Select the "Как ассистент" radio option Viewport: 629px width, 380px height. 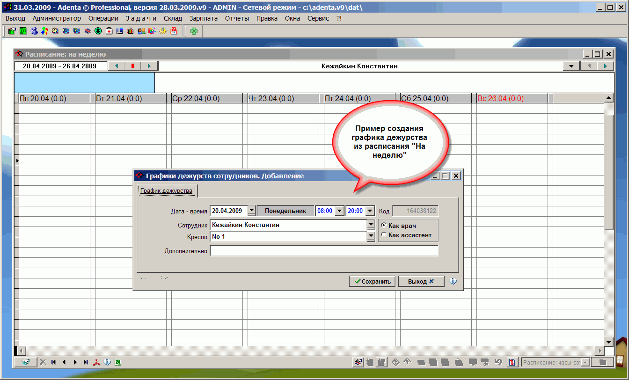(x=384, y=235)
